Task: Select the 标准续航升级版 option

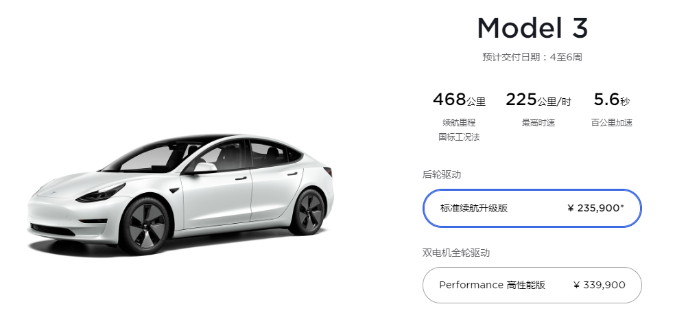Action: pos(532,209)
